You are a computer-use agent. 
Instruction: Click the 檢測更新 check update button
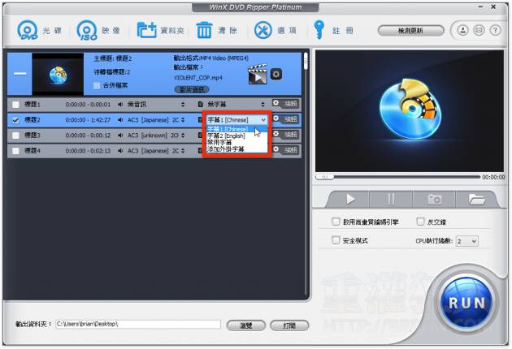coord(410,31)
